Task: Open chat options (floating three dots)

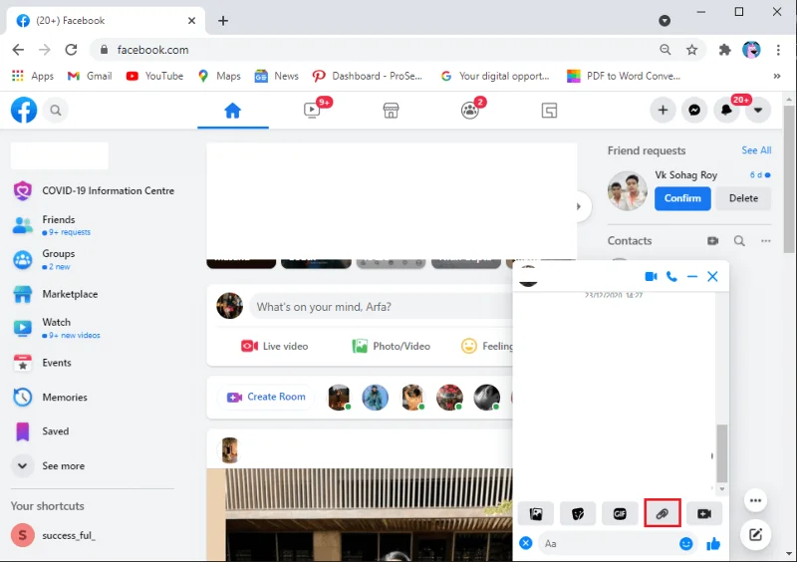Action: [x=755, y=500]
